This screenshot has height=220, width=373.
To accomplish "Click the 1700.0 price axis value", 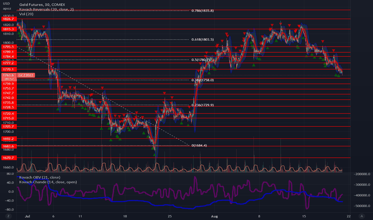I will (8, 132).
